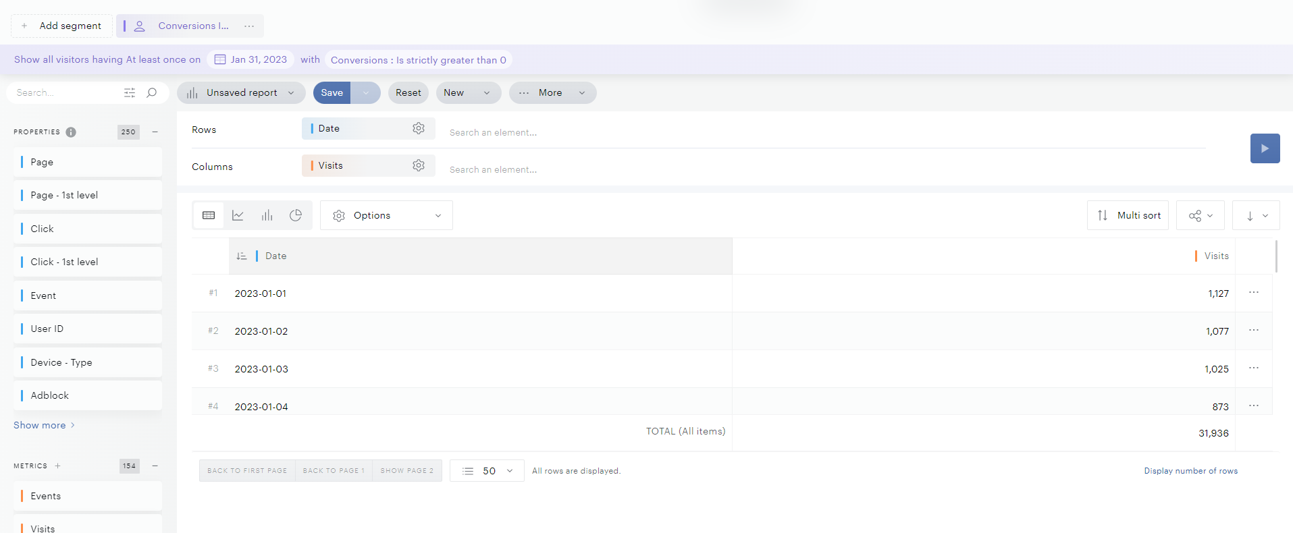Expand the Options dropdown

pos(386,215)
